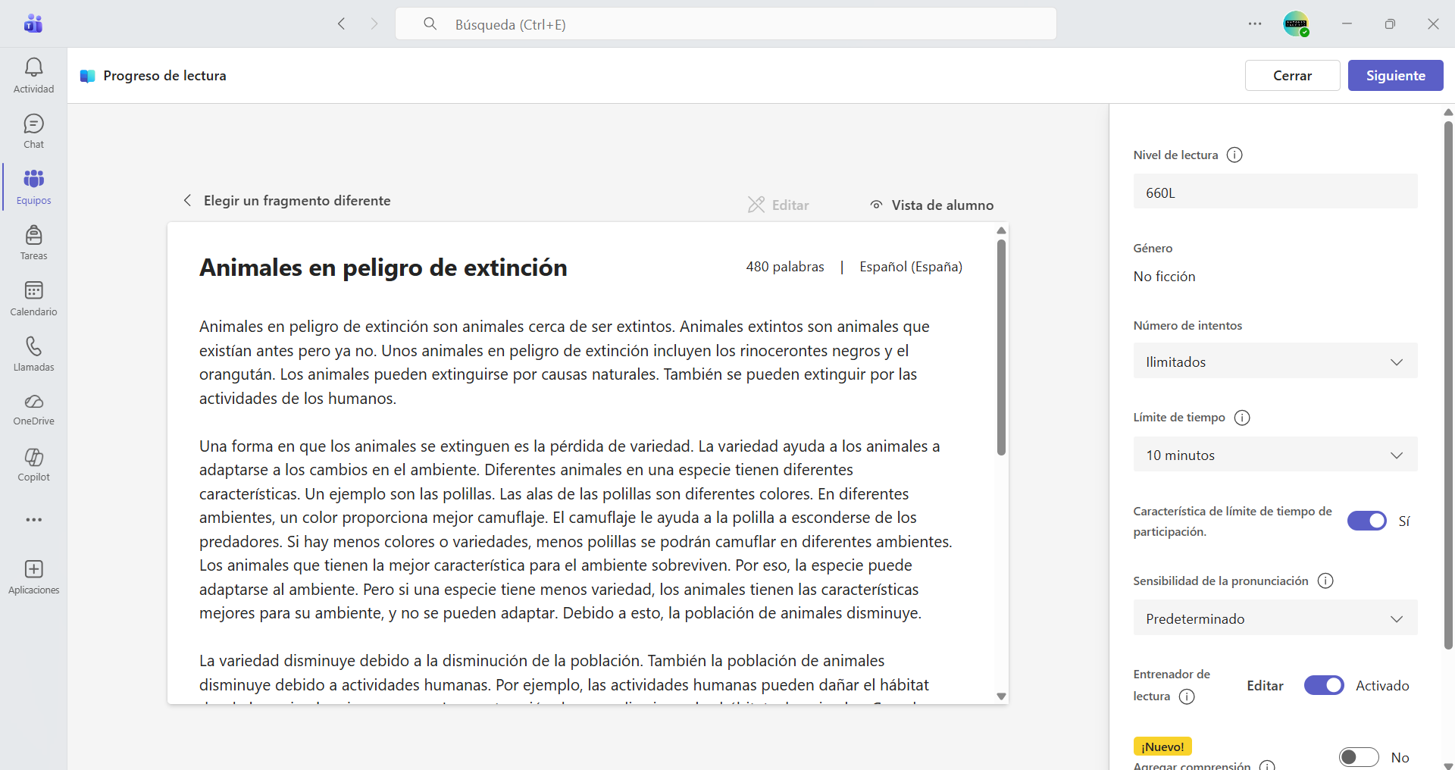Click the Búsqueda search field
The image size is (1455, 770).
726,23
